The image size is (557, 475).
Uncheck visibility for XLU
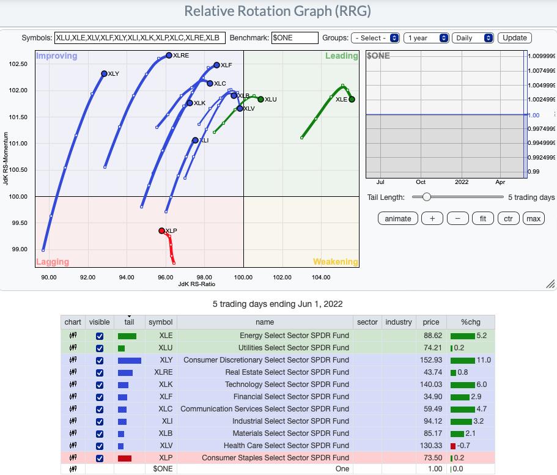tap(100, 348)
